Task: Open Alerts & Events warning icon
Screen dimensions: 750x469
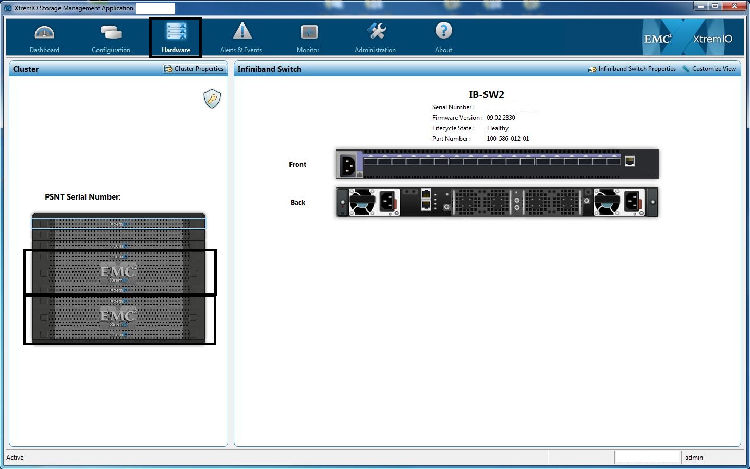Action: coord(241,32)
